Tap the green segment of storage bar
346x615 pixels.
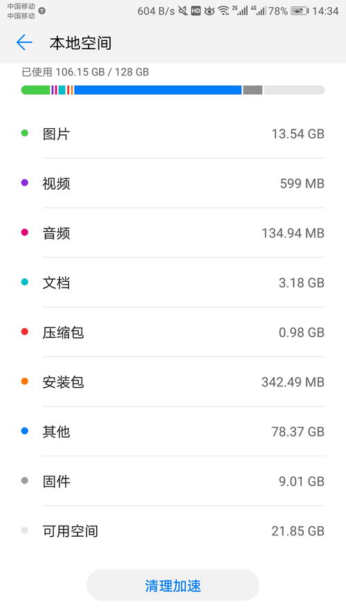(x=36, y=90)
